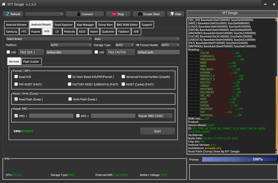Select the MTK tab
The image size is (278, 183).
pyautogui.click(x=47, y=31)
